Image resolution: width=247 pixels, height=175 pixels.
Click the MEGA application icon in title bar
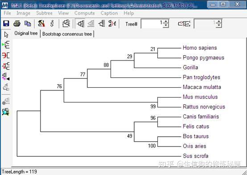tap(5, 5)
